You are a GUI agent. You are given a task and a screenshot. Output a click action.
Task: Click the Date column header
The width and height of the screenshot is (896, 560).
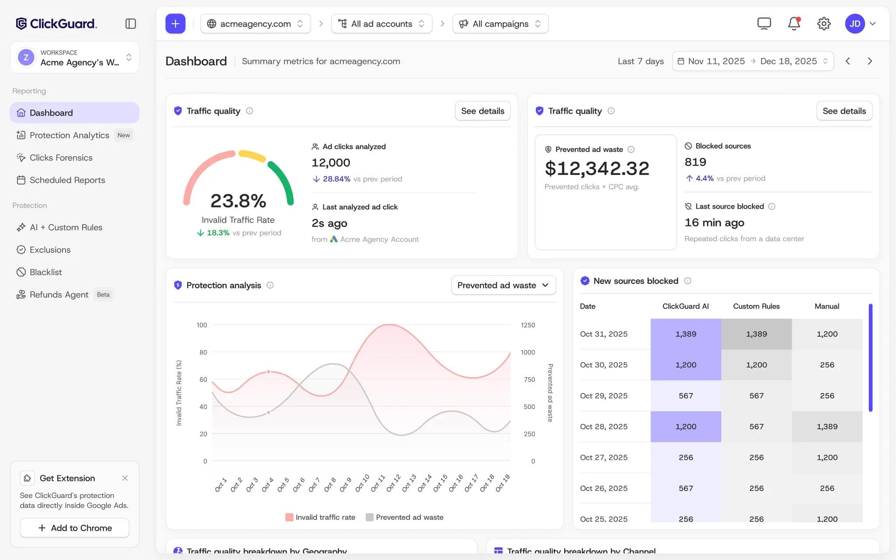point(588,306)
